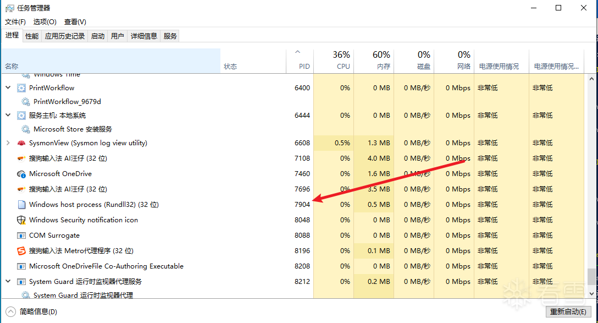Collapse the 服务主机: 本地系统 group
The height and width of the screenshot is (323, 598).
tap(8, 116)
